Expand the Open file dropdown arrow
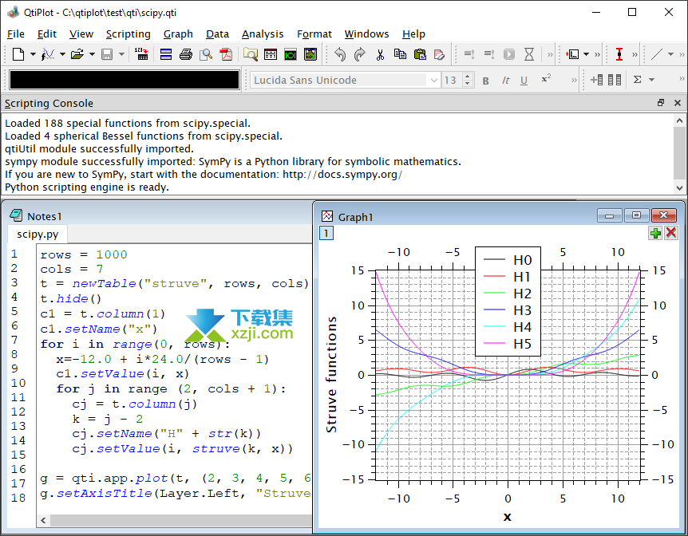 point(93,54)
